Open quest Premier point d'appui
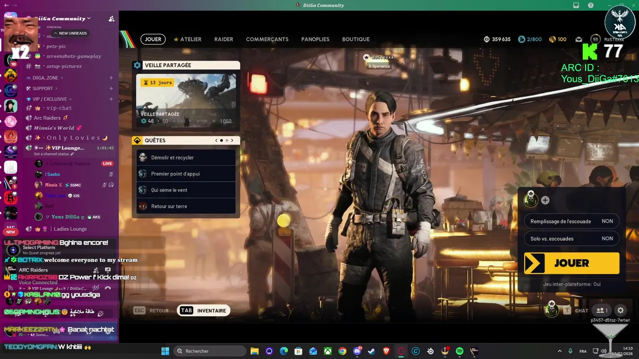Image resolution: width=639 pixels, height=359 pixels. pos(186,174)
